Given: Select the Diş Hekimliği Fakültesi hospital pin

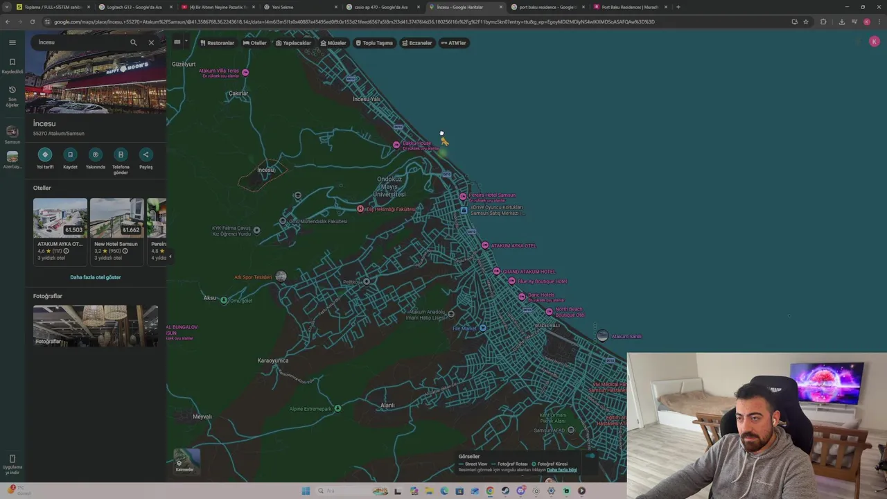Looking at the screenshot, I should [x=360, y=209].
